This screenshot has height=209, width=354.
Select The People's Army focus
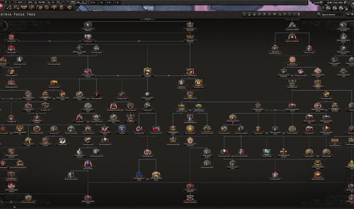(45, 107)
